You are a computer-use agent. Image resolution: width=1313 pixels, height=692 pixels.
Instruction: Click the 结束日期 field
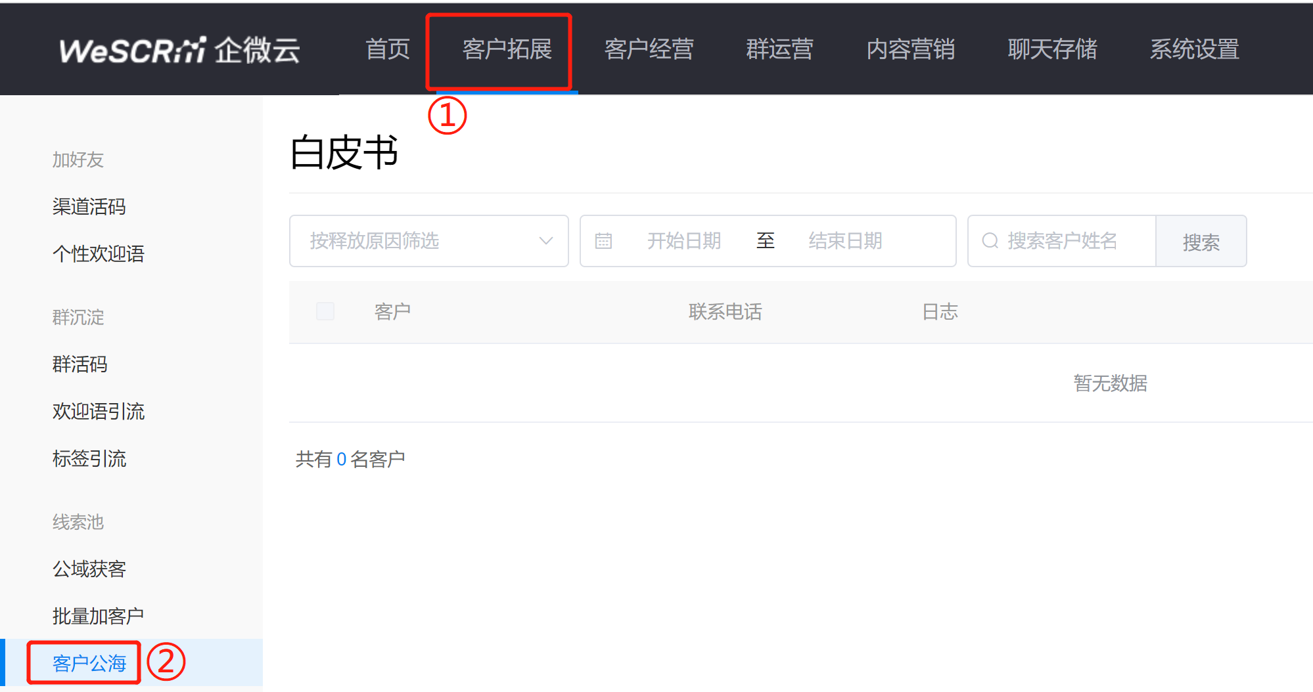pyautogui.click(x=845, y=241)
